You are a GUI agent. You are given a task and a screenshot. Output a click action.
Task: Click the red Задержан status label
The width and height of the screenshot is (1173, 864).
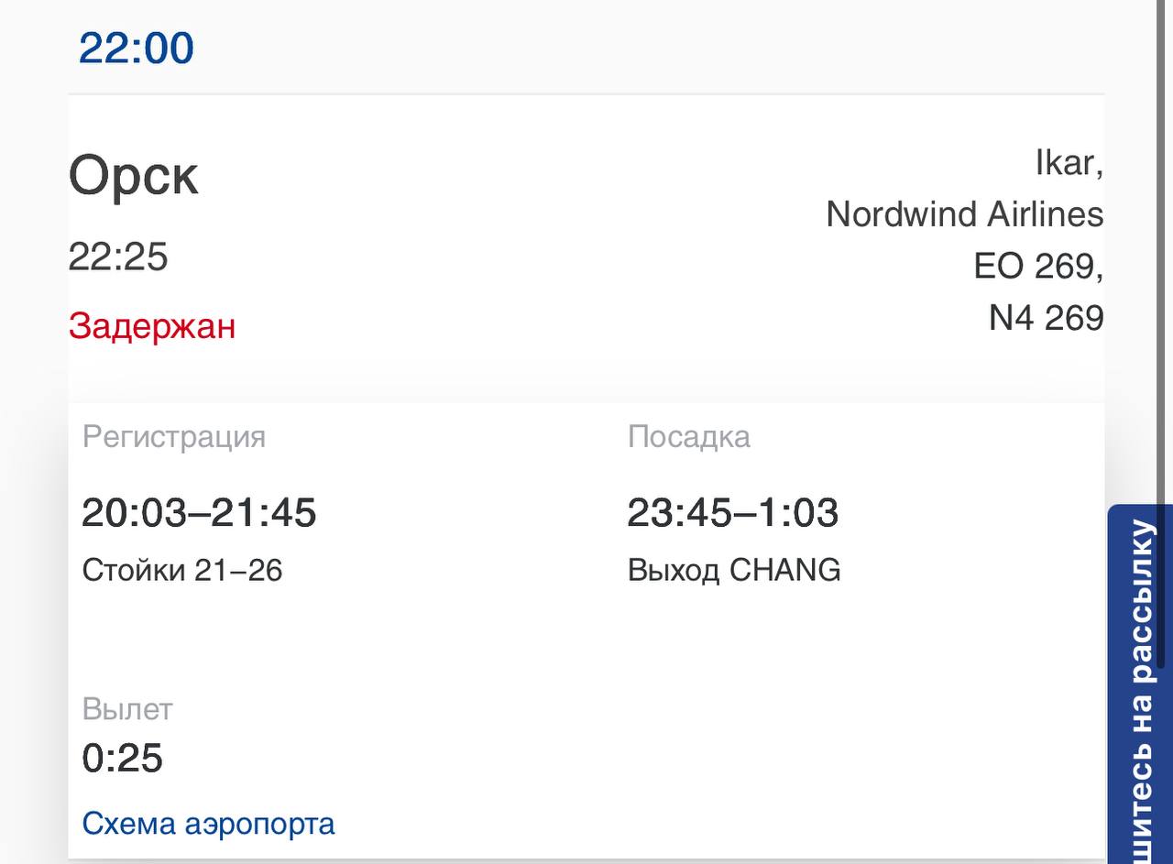pos(152,325)
